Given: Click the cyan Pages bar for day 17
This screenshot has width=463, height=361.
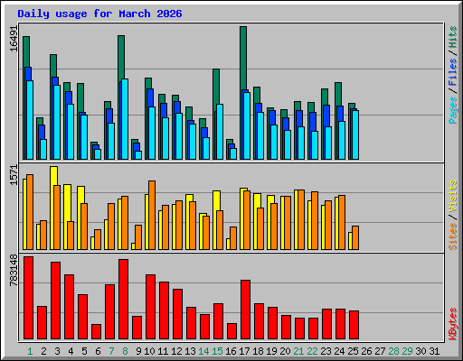Looking at the screenshot, I should click(x=247, y=125).
